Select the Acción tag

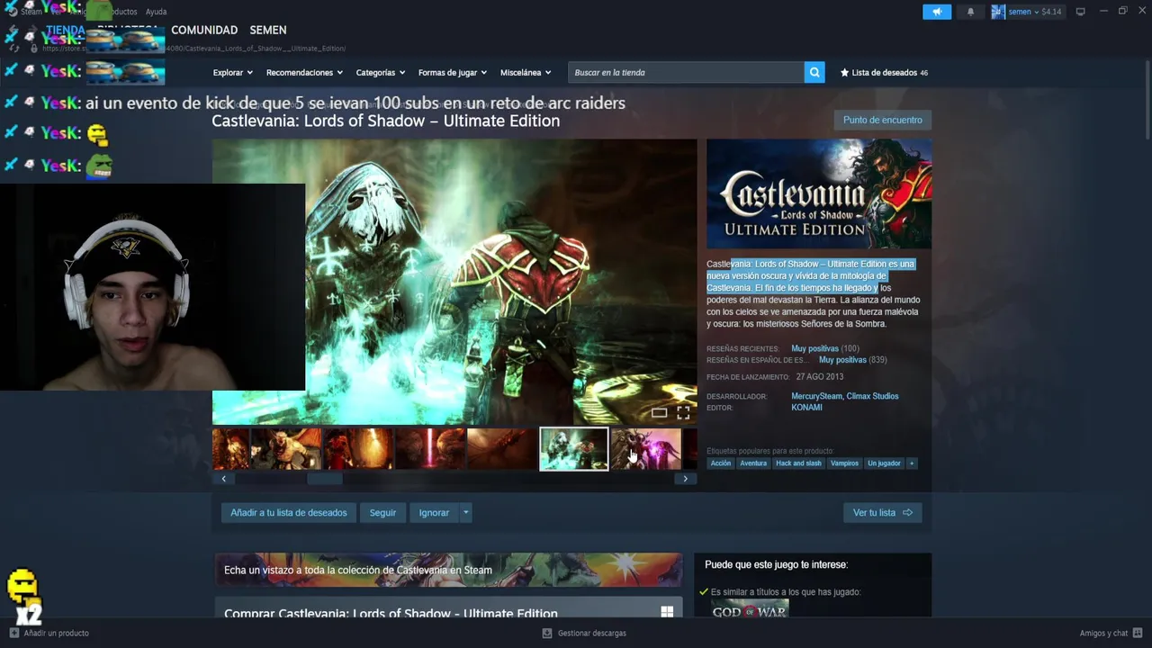coord(721,463)
